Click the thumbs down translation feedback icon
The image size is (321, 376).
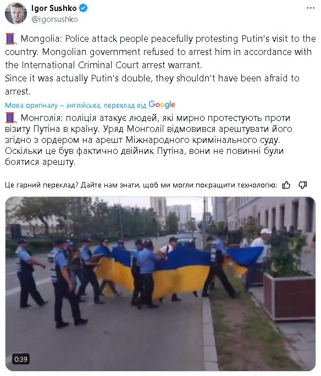point(303,185)
